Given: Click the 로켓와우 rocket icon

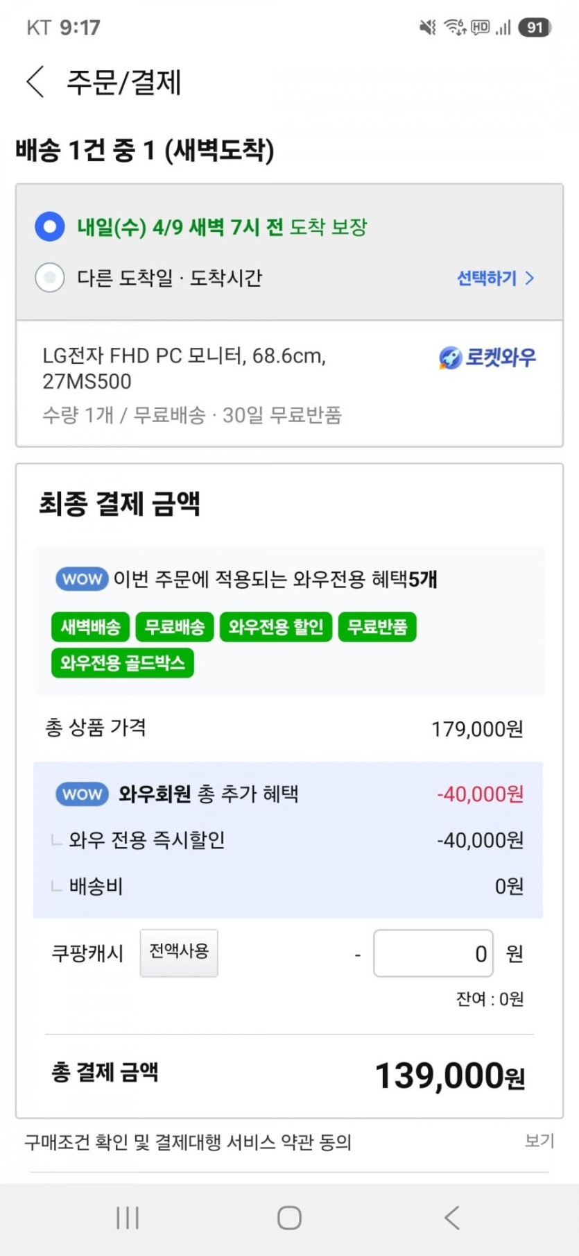Looking at the screenshot, I should (x=449, y=357).
